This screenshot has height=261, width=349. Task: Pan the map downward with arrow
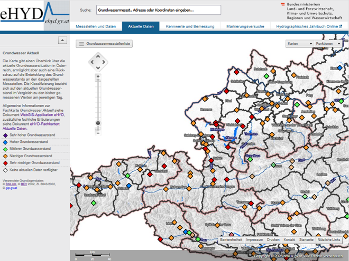98,69
